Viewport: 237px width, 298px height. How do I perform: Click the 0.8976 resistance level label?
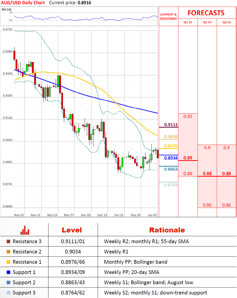171,146
